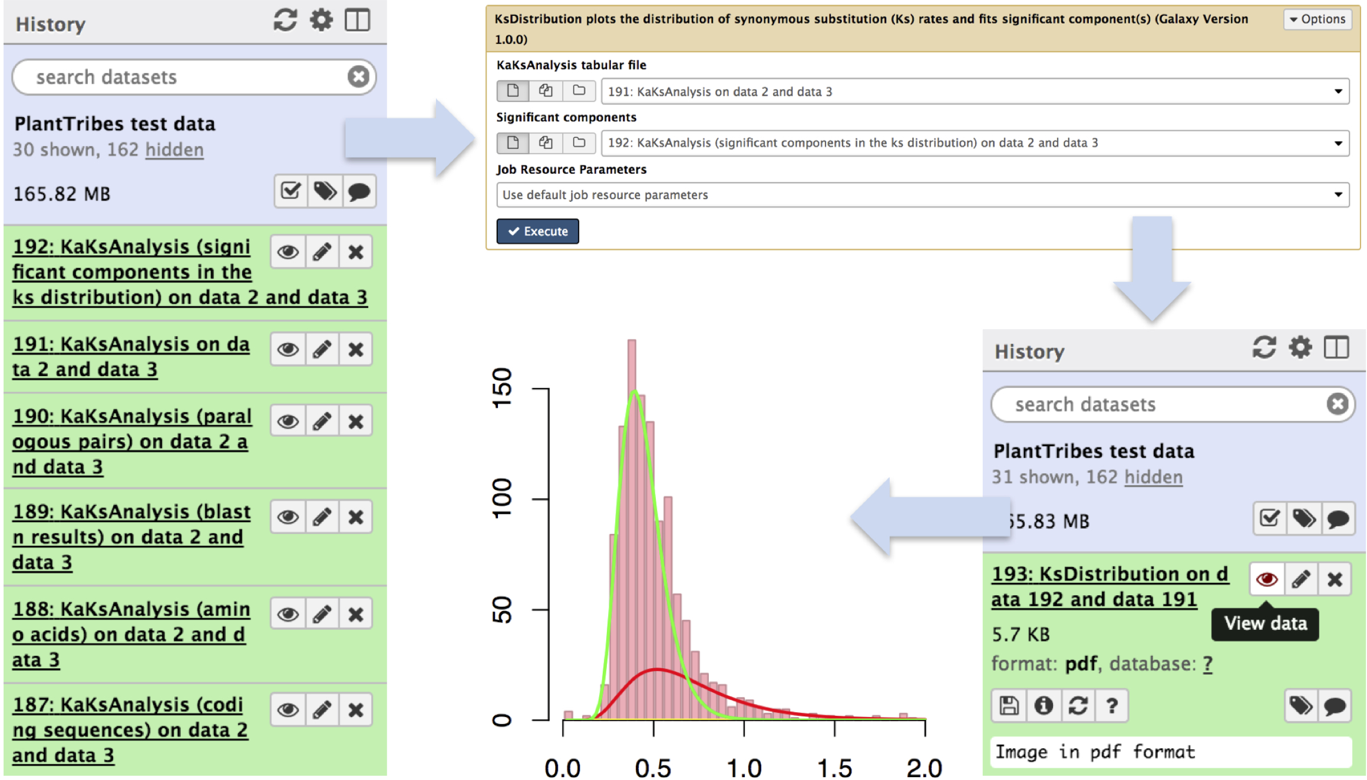This screenshot has height=780, width=1367.
Task: Click the Execute button
Action: point(537,231)
